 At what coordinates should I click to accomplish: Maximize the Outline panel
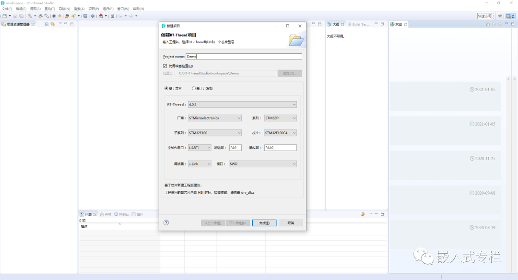click(x=382, y=24)
